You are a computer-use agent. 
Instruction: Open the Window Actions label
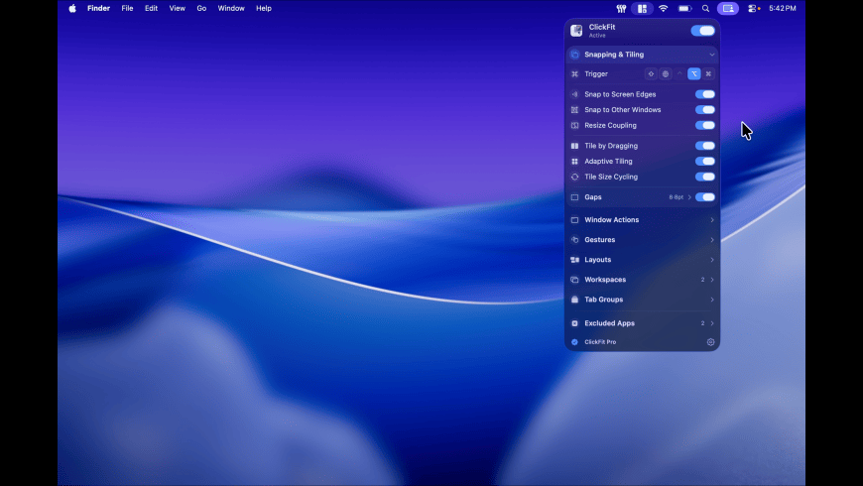pos(611,219)
